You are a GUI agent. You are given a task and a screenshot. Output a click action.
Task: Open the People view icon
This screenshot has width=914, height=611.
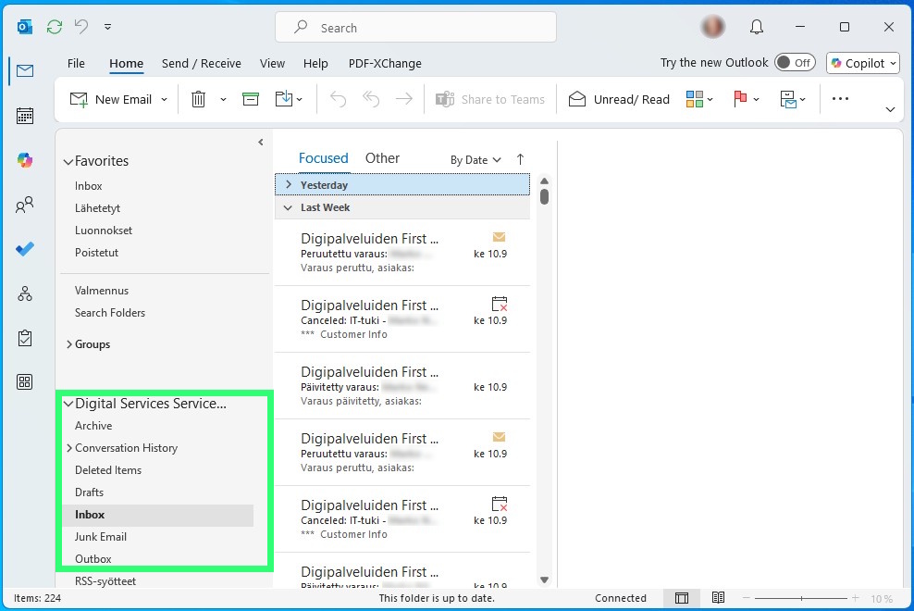(24, 204)
